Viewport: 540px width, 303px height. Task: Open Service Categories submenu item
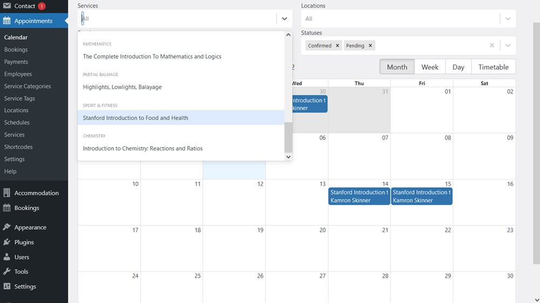pyautogui.click(x=28, y=86)
